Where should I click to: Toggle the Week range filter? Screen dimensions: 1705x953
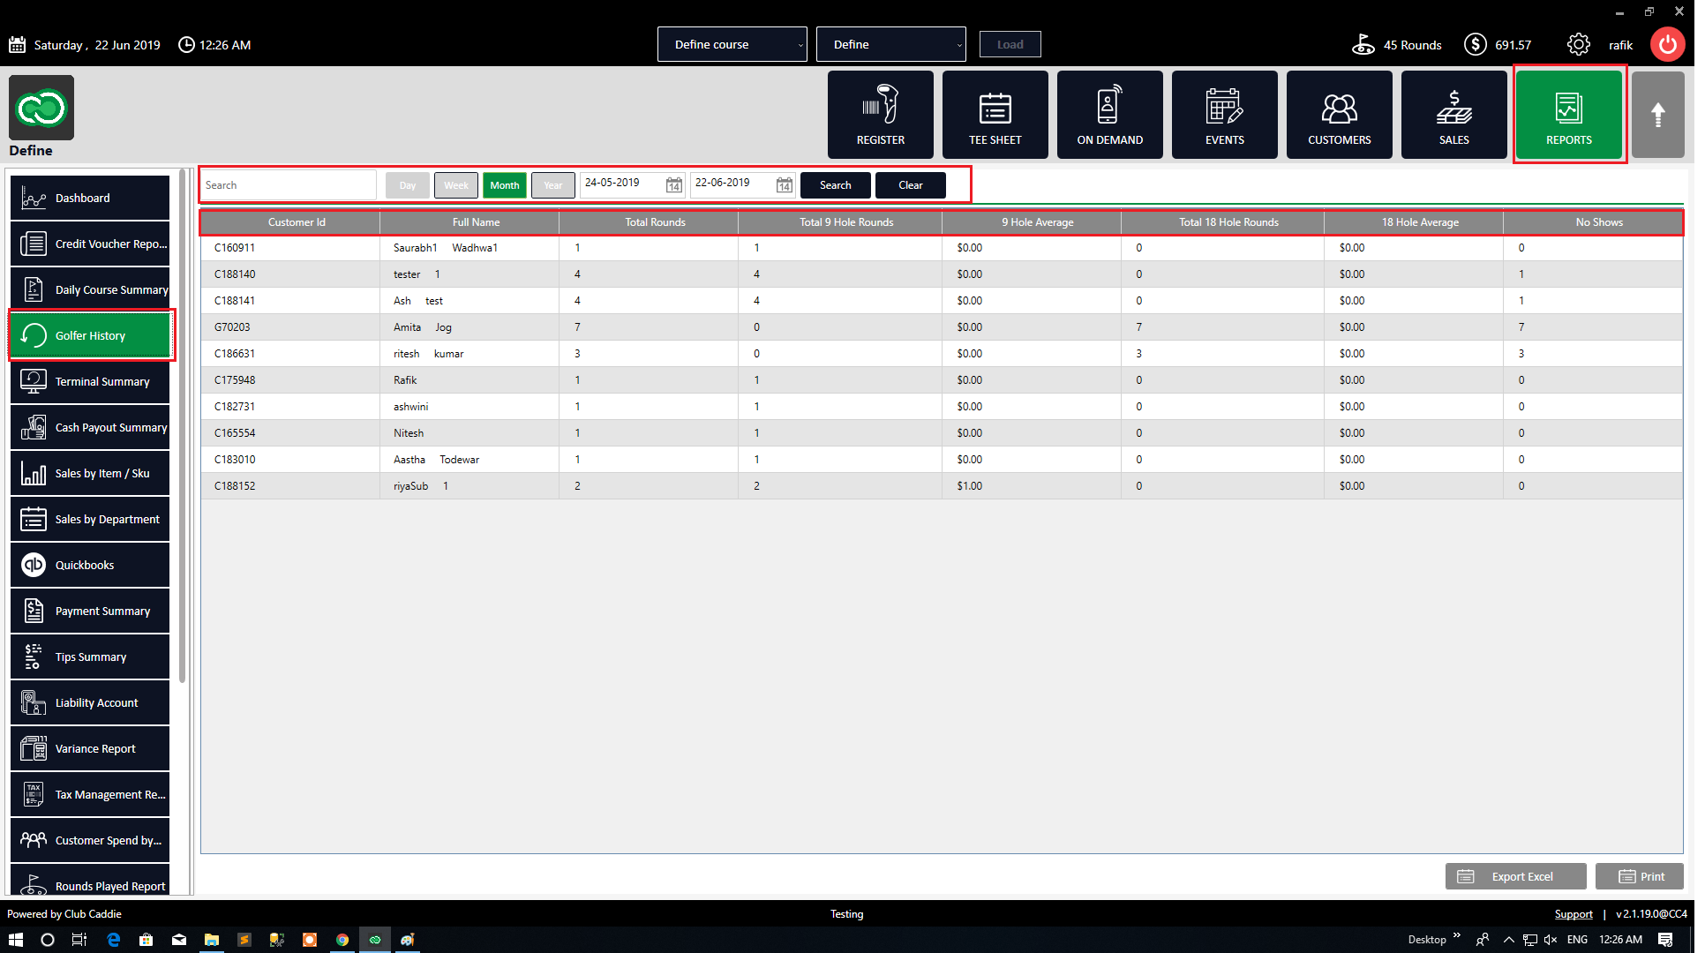455,185
